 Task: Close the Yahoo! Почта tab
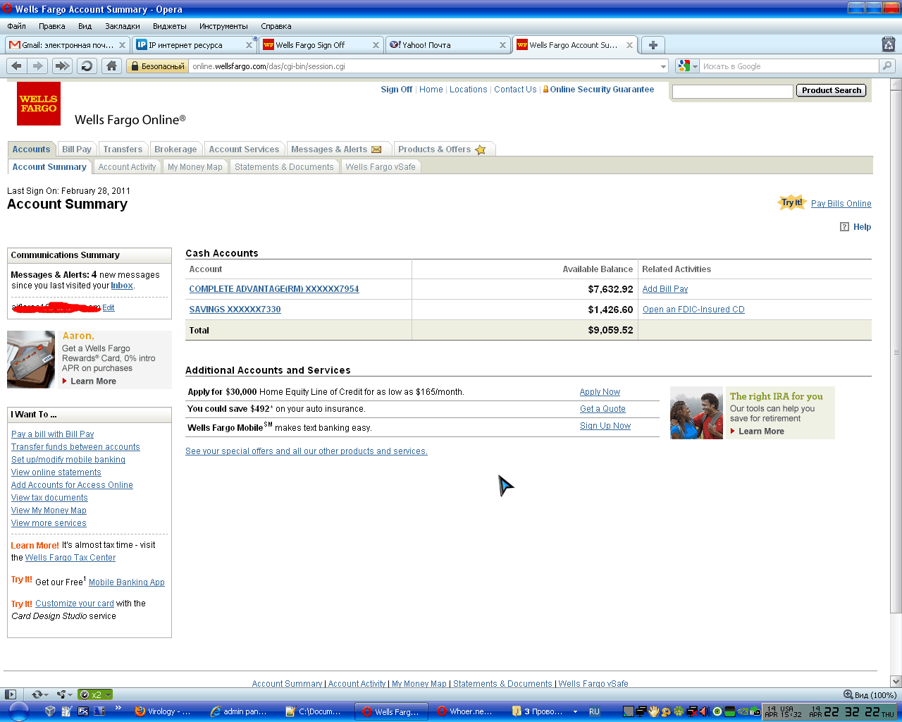[502, 45]
